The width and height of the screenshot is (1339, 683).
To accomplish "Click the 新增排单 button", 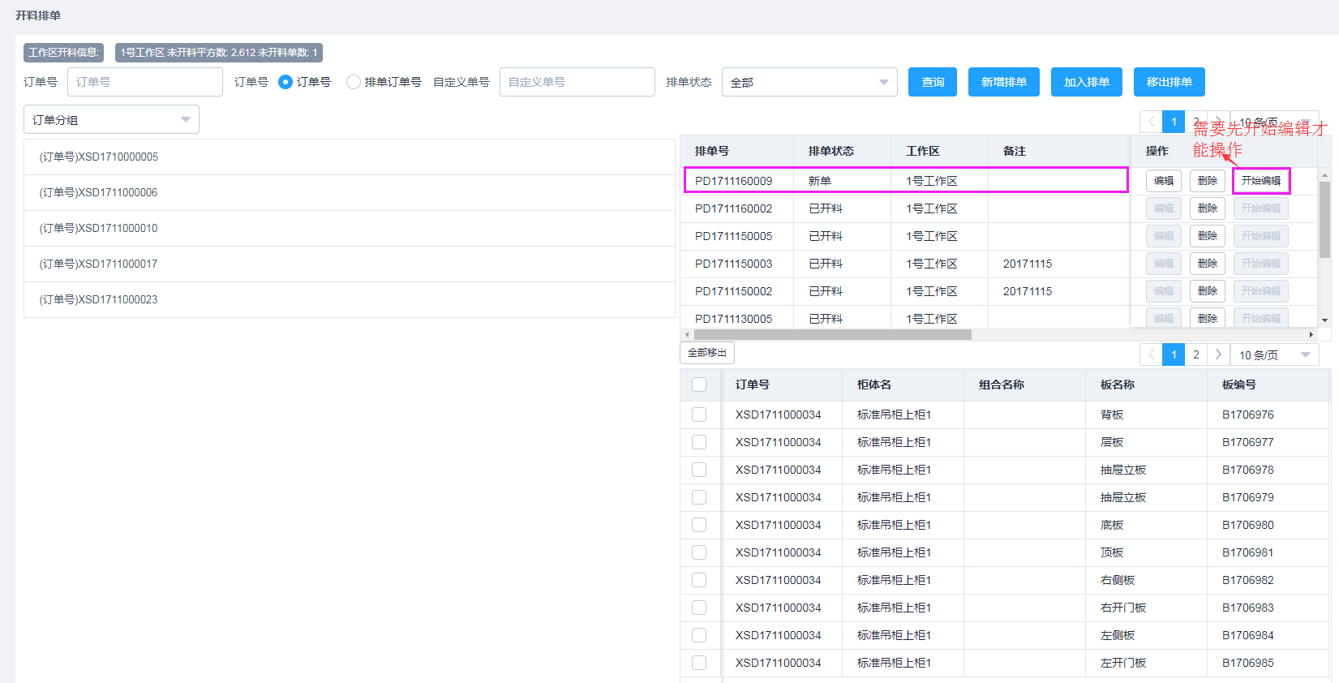I will pos(1003,82).
